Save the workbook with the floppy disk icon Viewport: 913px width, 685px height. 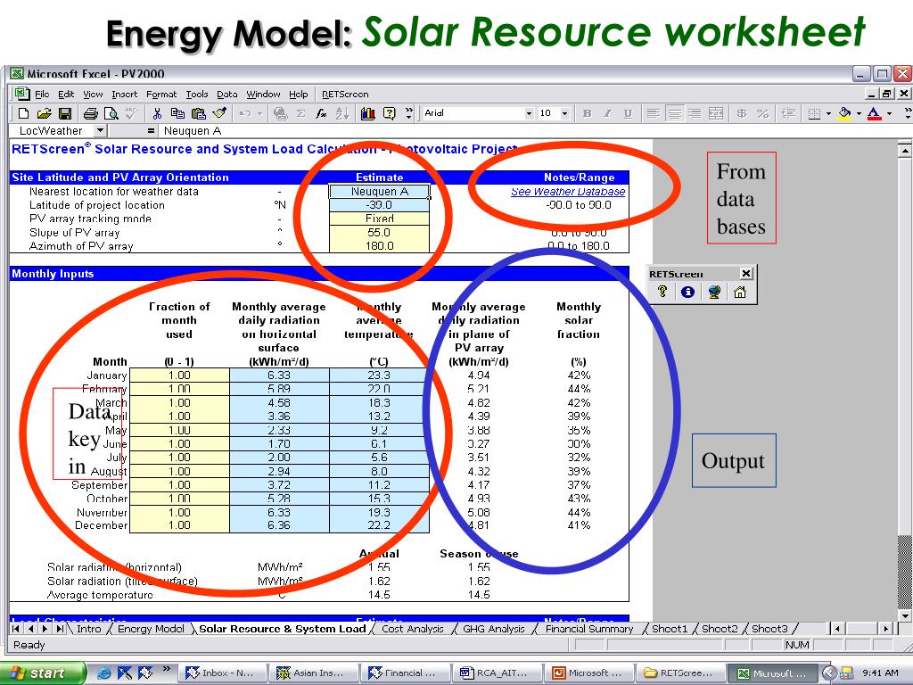[64, 113]
